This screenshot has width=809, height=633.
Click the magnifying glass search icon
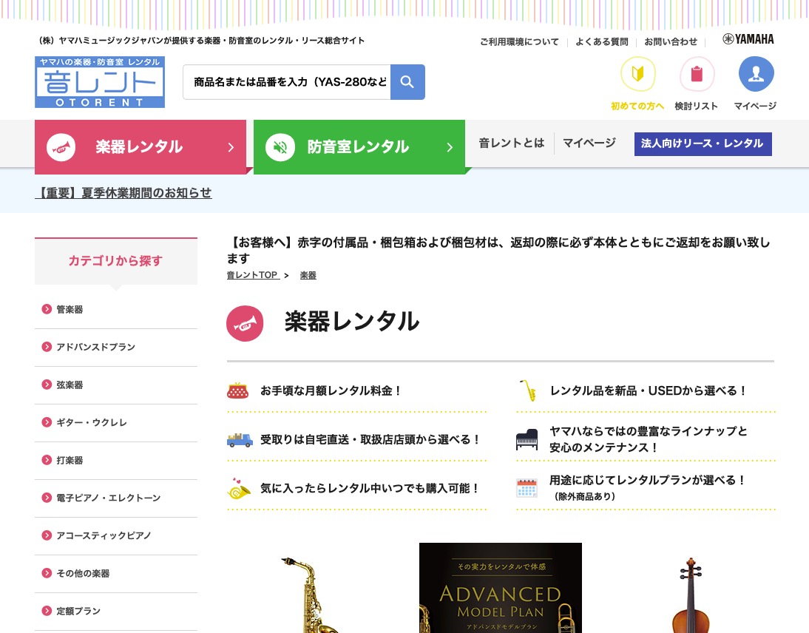pos(407,81)
